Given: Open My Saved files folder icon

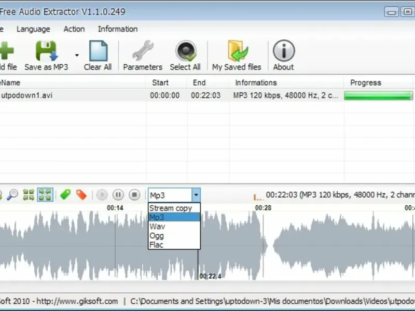Looking at the screenshot, I should point(238,51).
